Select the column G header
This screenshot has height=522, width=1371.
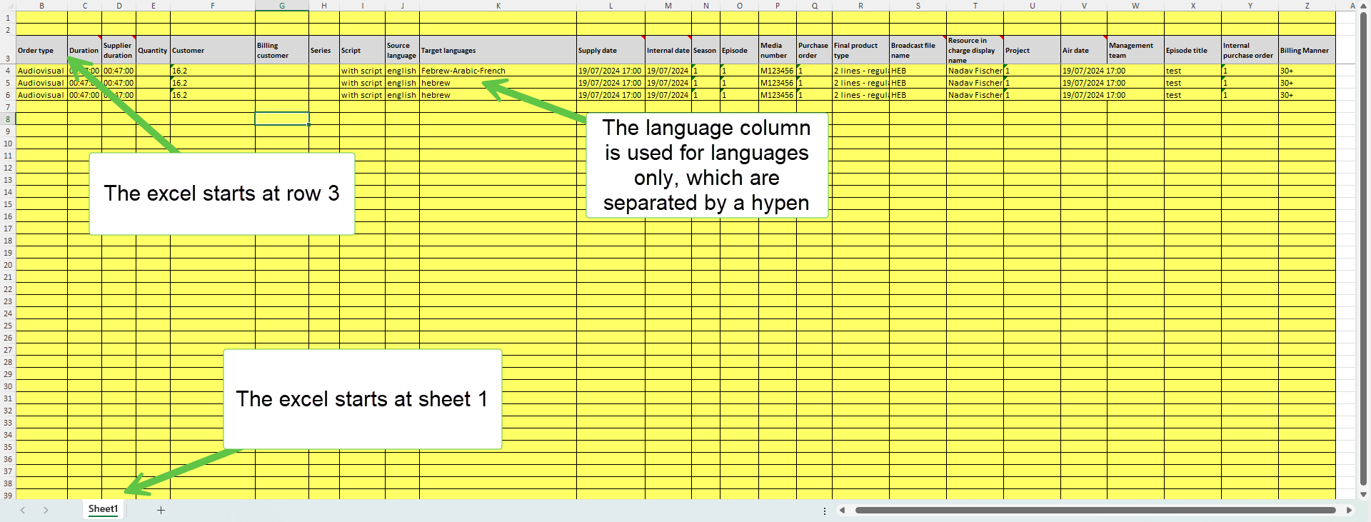(x=281, y=6)
